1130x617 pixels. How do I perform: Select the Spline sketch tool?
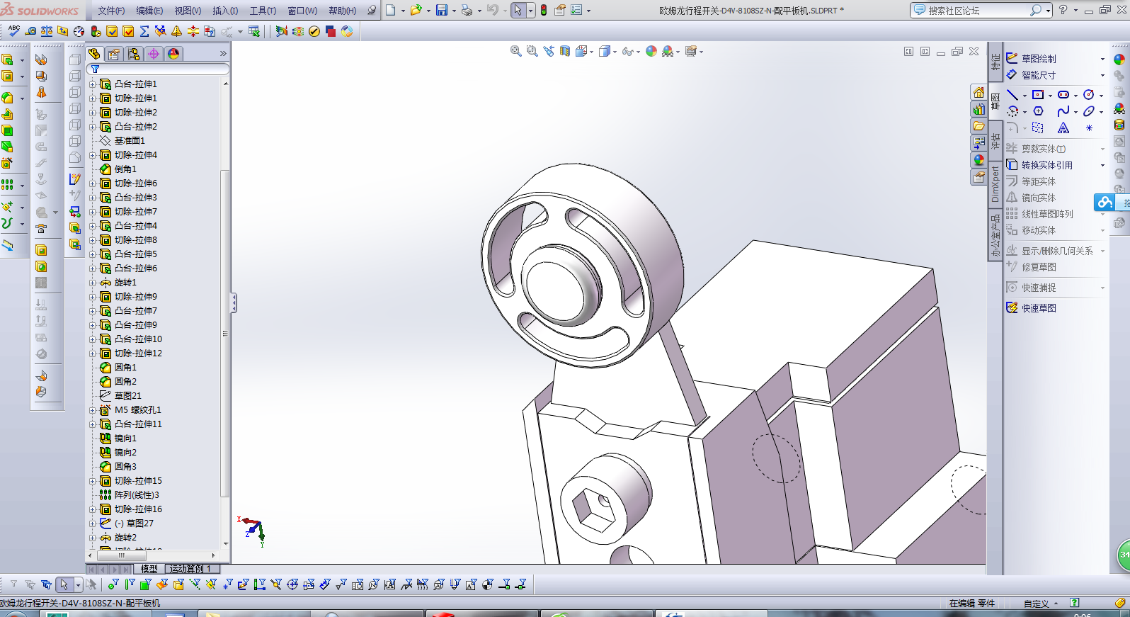(x=1063, y=111)
